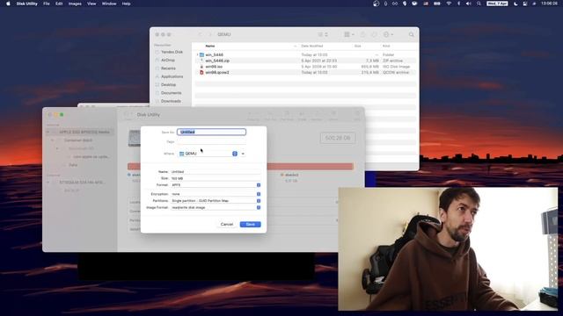Expand the win_5446 folder disclosure triangle
The image size is (563, 316).
click(197, 54)
